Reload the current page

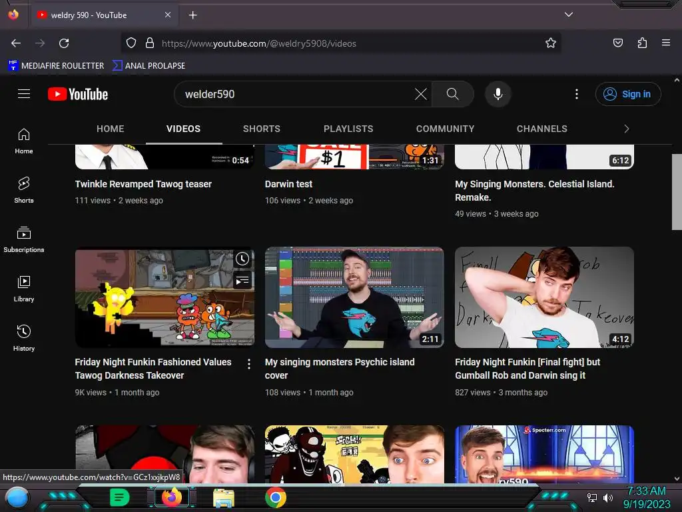(x=64, y=43)
